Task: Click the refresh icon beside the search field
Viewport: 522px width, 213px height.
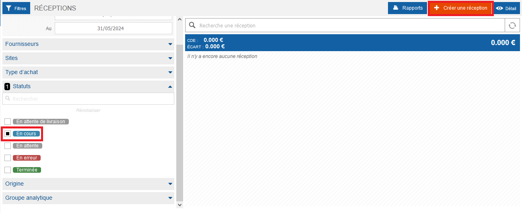Action: point(512,25)
